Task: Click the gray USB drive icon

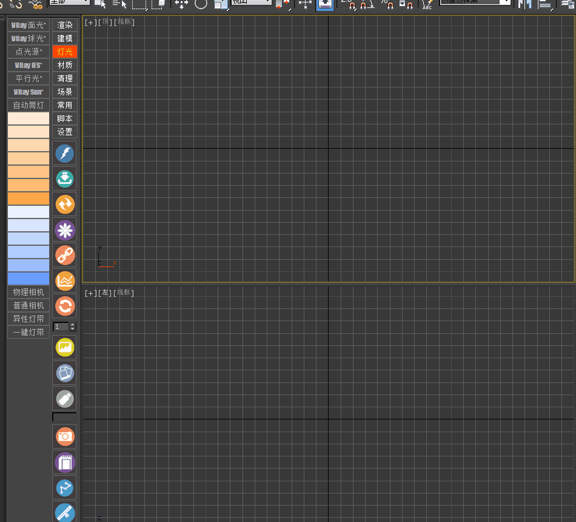Action: [x=65, y=398]
